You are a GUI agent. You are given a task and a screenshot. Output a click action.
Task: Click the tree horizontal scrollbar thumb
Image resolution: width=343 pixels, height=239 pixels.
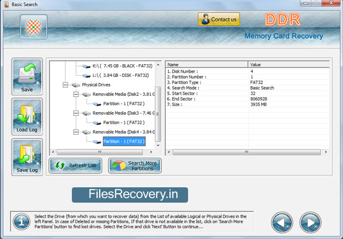coord(100,152)
